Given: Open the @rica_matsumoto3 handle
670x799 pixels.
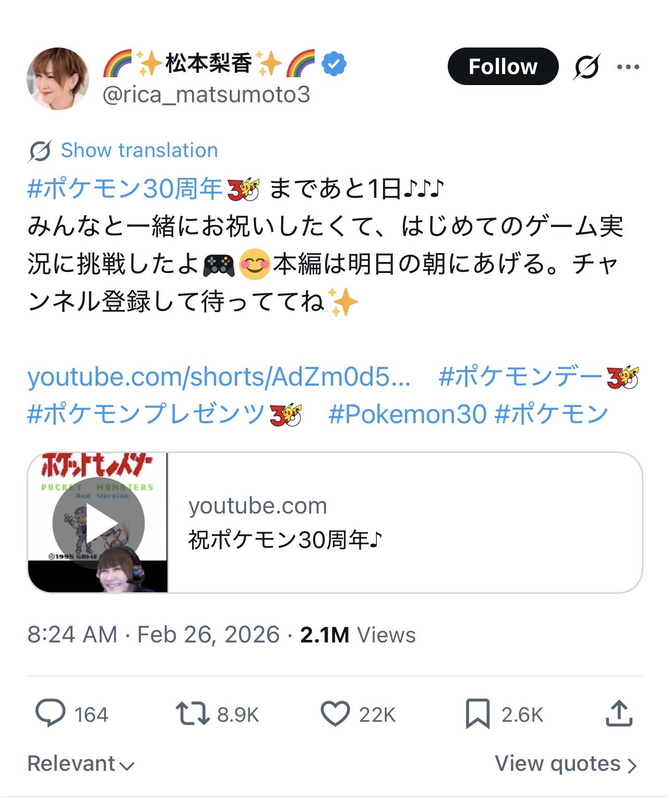Looking at the screenshot, I should point(206,94).
